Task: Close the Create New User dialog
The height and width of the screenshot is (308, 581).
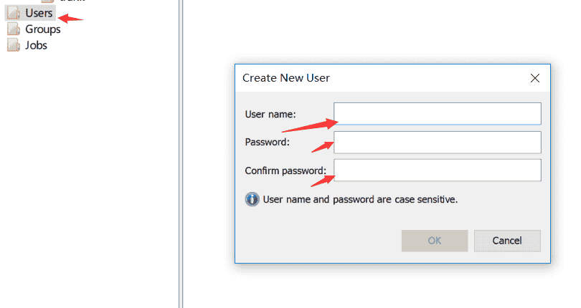Action: tap(534, 77)
